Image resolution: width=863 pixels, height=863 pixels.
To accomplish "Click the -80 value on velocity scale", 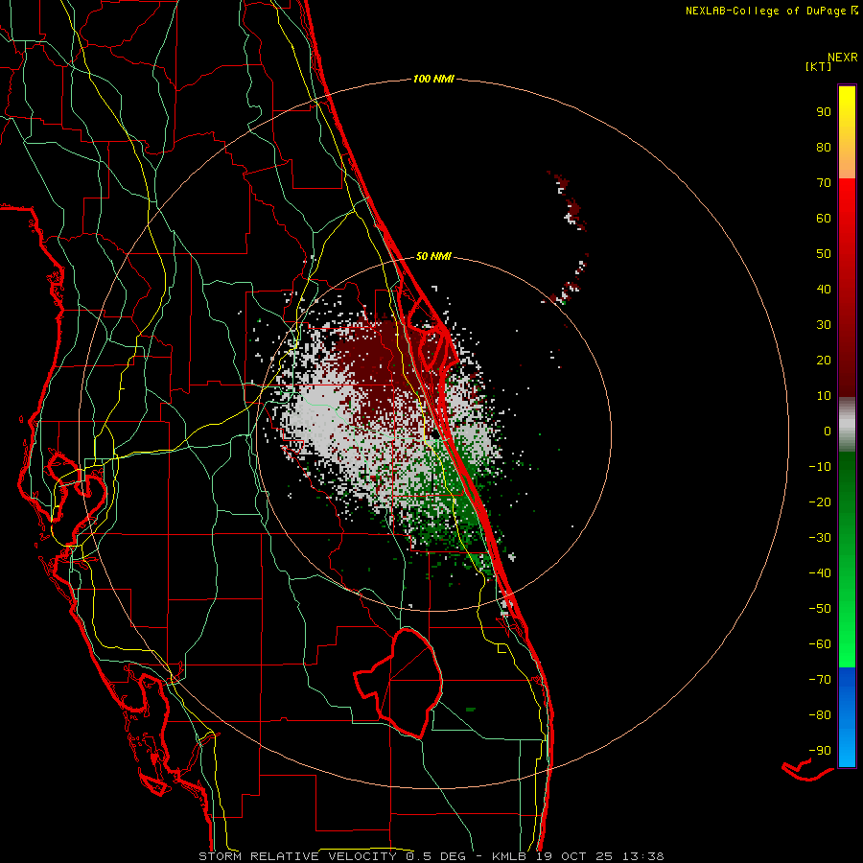I will coord(820,715).
